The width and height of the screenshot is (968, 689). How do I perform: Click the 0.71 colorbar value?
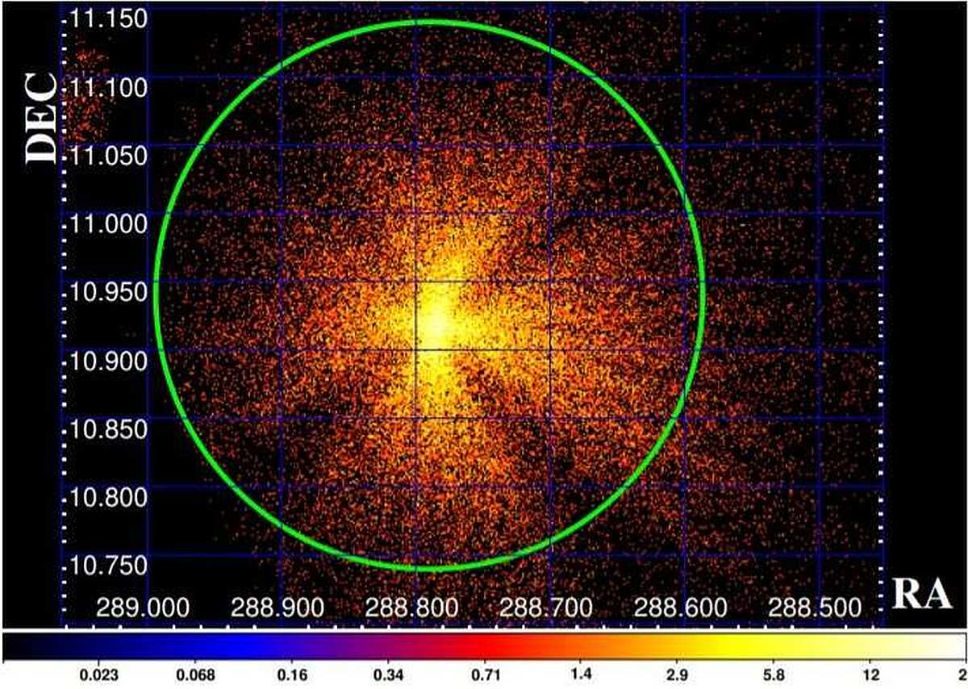[x=486, y=674]
